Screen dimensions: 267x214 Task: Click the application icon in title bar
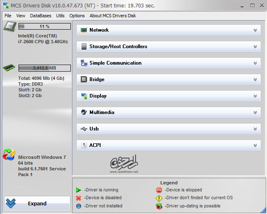pyautogui.click(x=6, y=5)
